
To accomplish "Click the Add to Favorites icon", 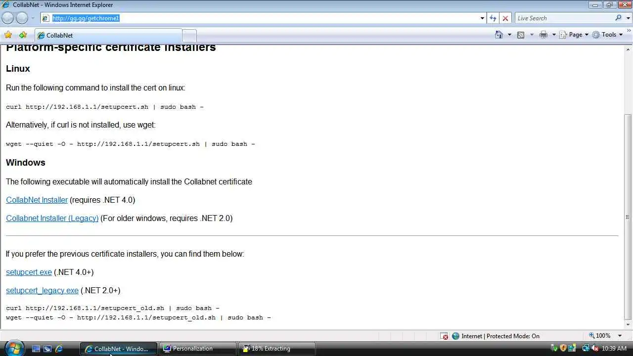I will [23, 35].
